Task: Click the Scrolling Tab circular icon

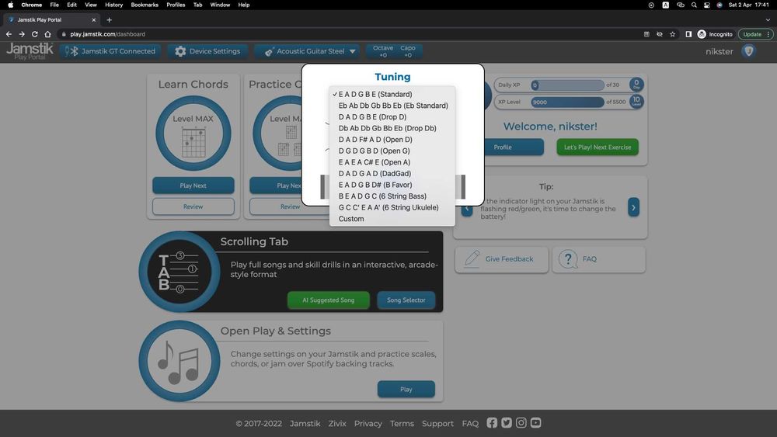Action: [x=179, y=271]
